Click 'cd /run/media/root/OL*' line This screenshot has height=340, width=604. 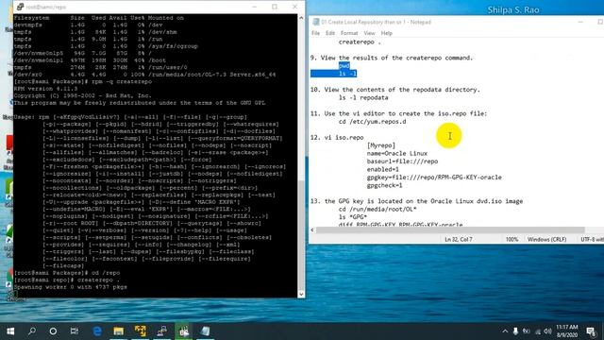[377, 209]
